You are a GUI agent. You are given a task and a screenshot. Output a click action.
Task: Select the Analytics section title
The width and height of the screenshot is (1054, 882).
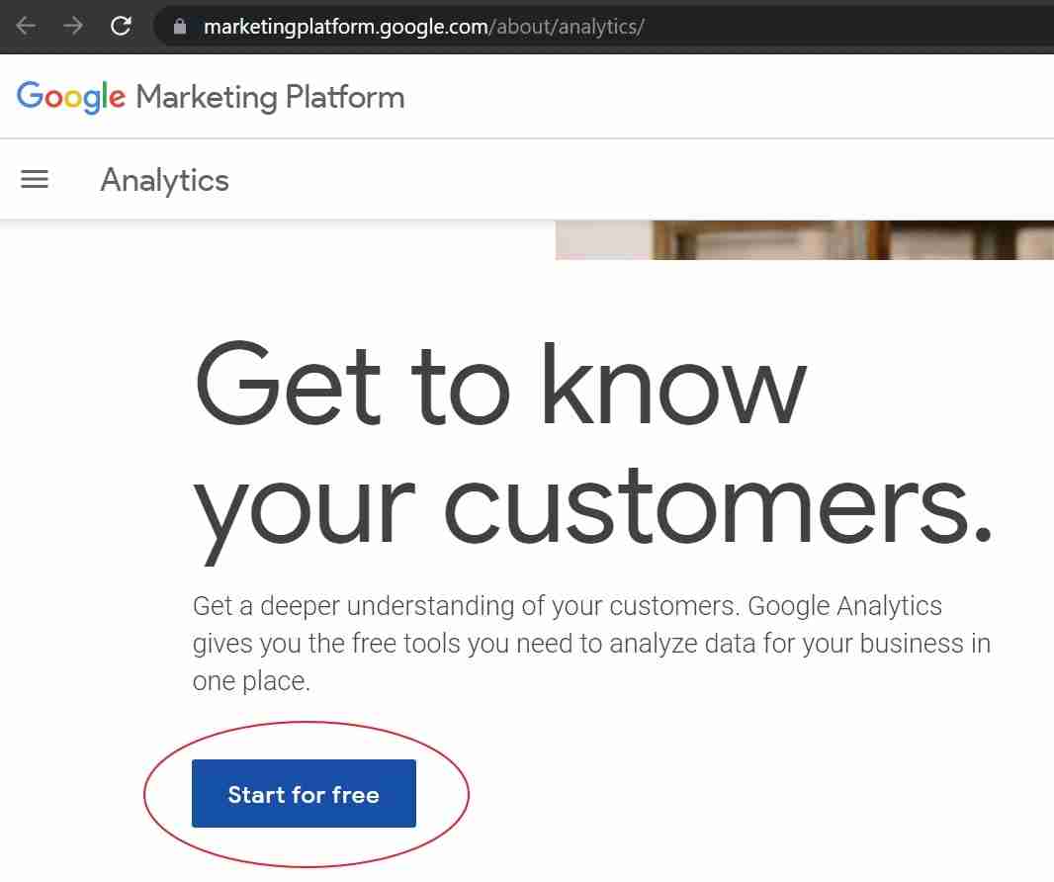click(x=165, y=180)
